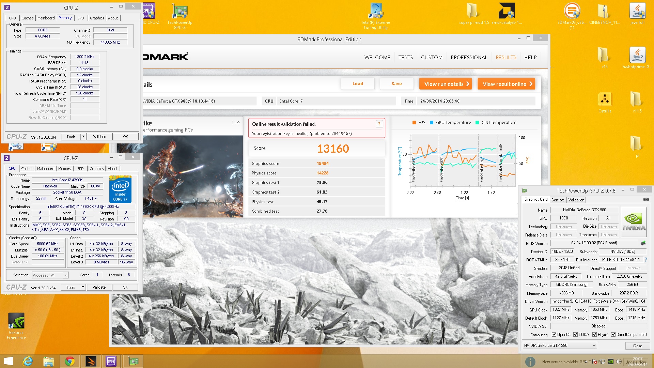
Task: Uncheck the OpenCL checkbox
Action: coord(554,335)
